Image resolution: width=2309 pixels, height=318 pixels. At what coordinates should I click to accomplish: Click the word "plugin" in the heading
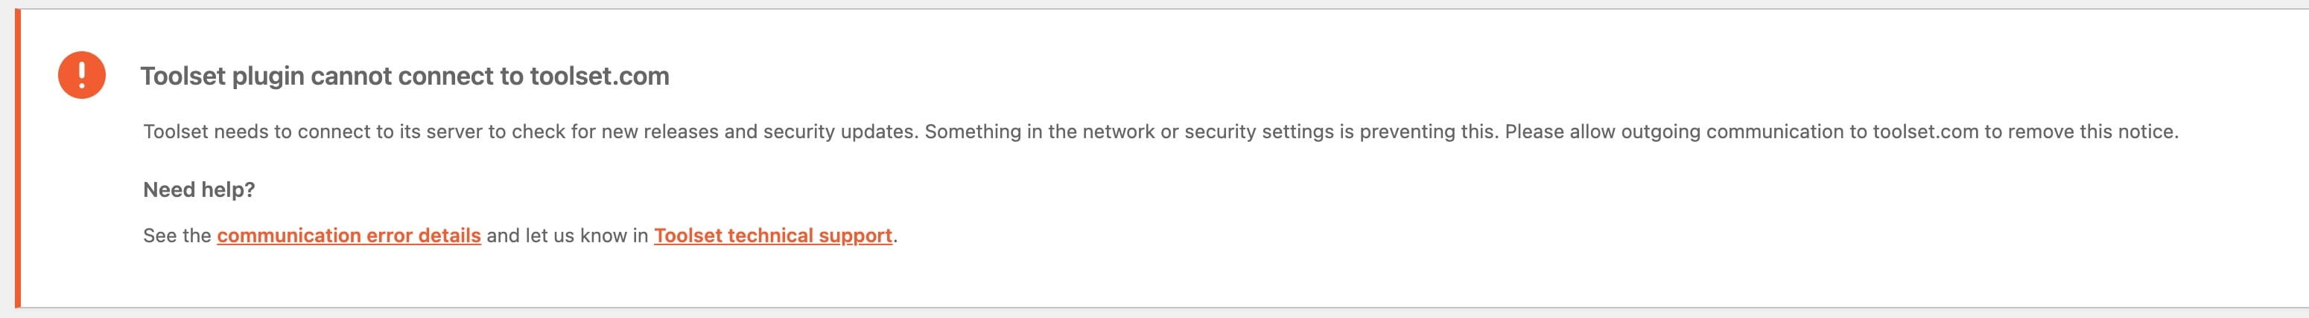[267, 77]
